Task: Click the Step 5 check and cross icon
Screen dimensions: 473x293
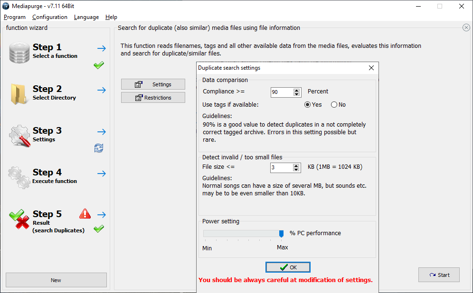Action: 19,219
